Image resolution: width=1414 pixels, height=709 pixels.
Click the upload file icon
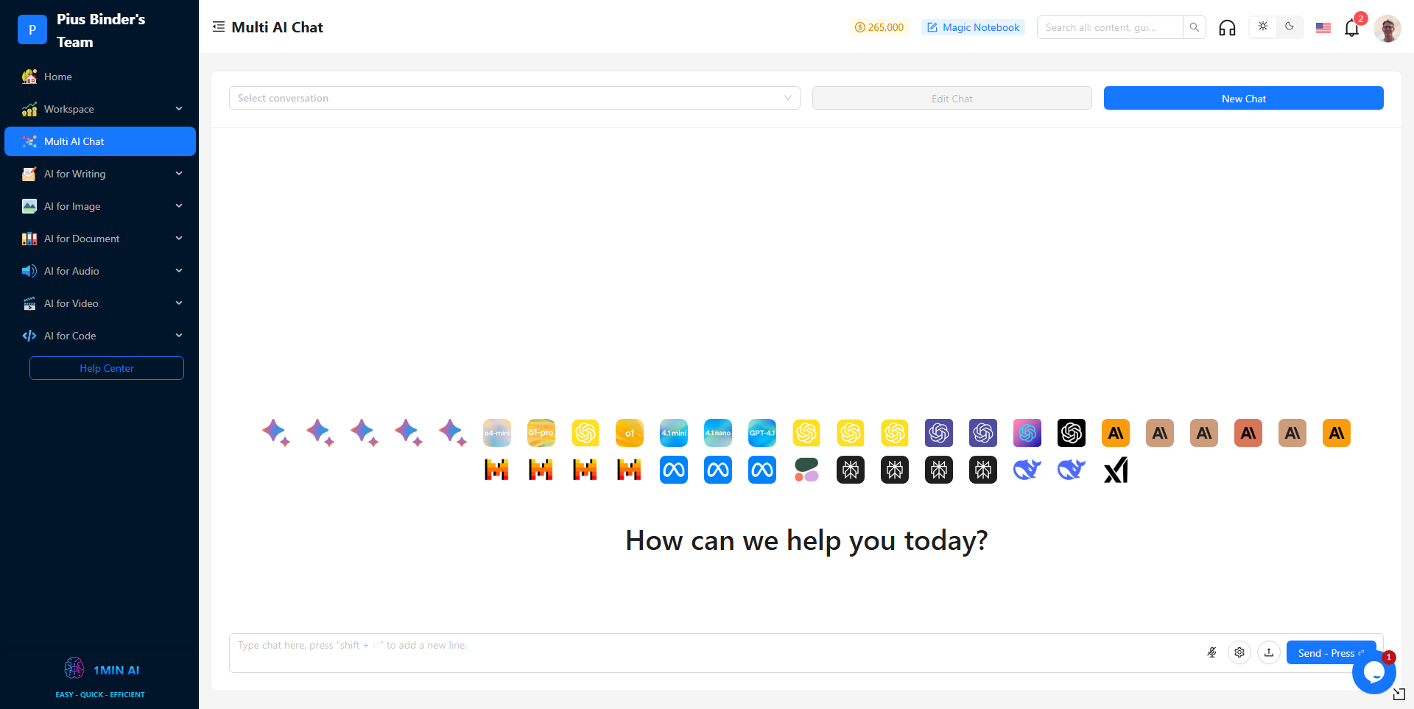click(1269, 652)
